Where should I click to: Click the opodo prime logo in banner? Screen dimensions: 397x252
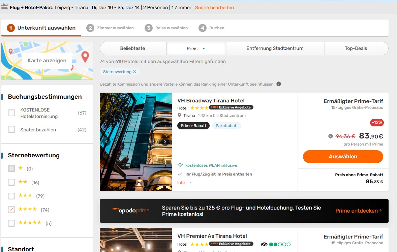click(x=131, y=211)
